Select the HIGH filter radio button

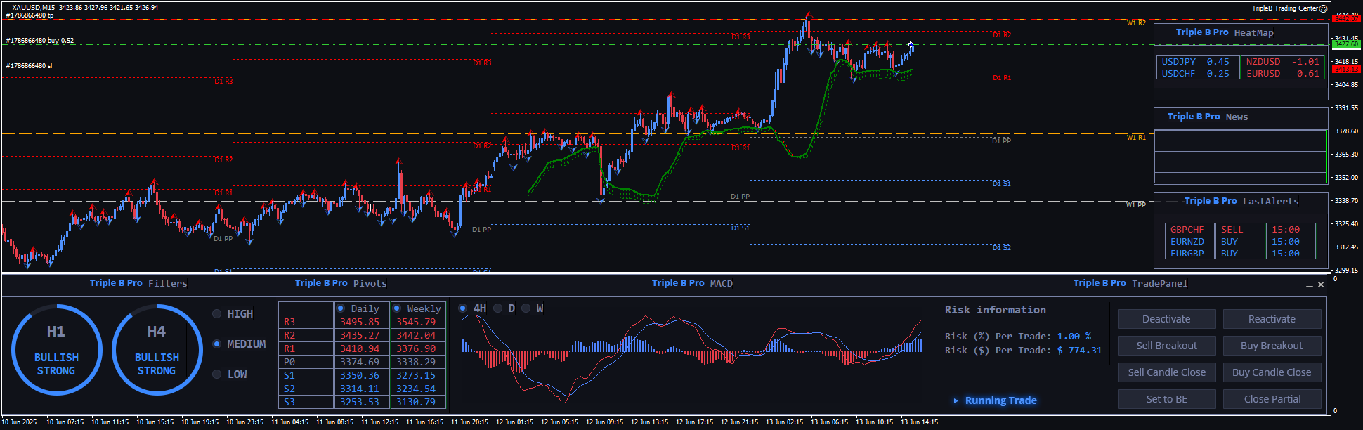pos(217,314)
